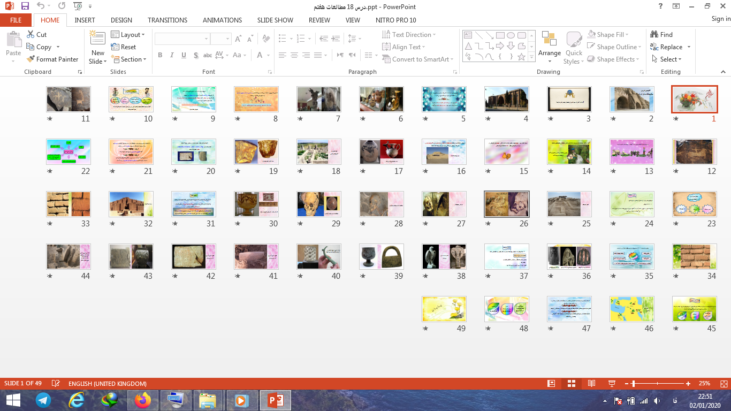Switch to Reading View in status bar

[x=591, y=384]
